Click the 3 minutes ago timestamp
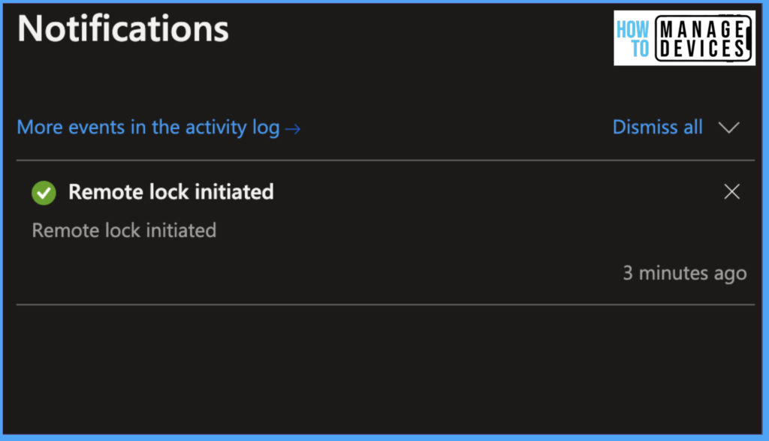This screenshot has width=769, height=441. (684, 273)
